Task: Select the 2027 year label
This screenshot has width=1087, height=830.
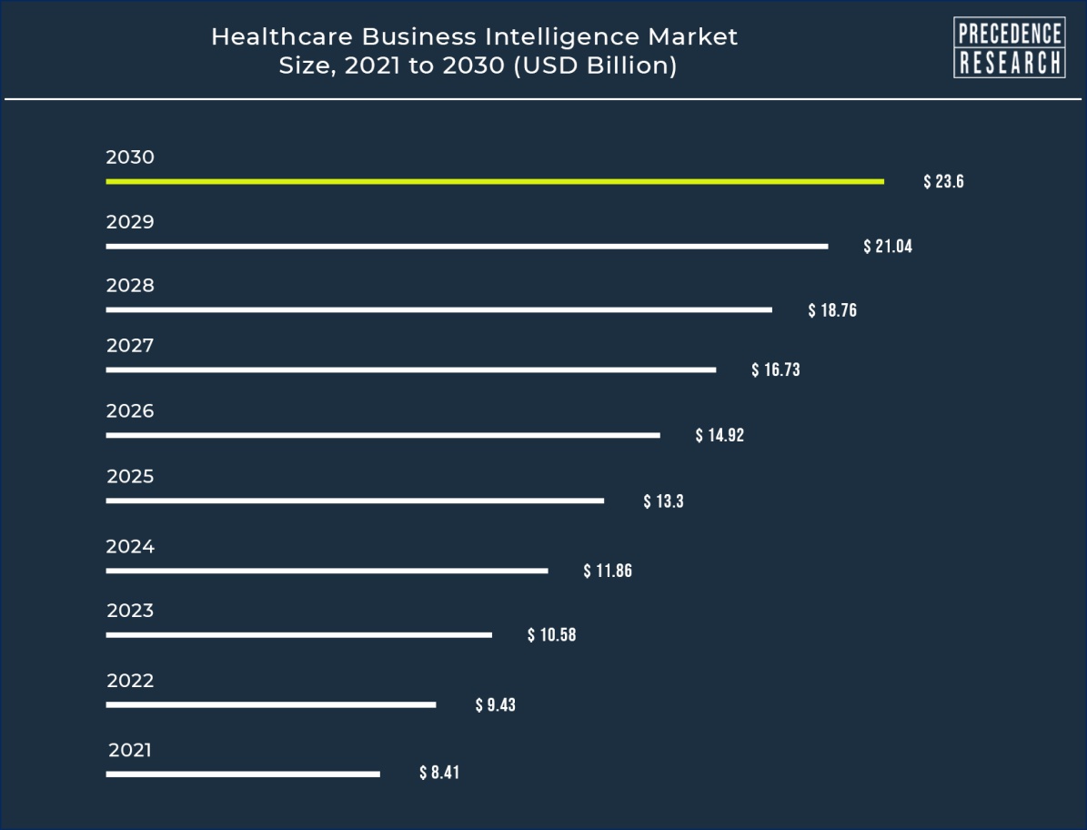Action: pos(130,346)
